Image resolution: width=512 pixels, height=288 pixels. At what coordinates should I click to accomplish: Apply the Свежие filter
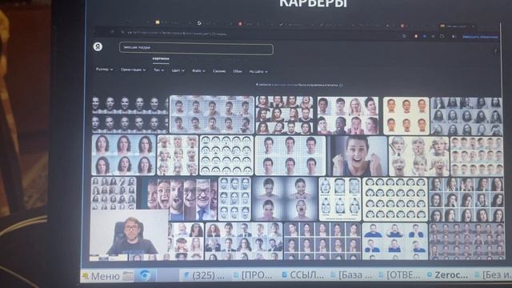coord(219,71)
